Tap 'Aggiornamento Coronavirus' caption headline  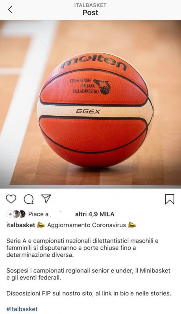[87, 225]
